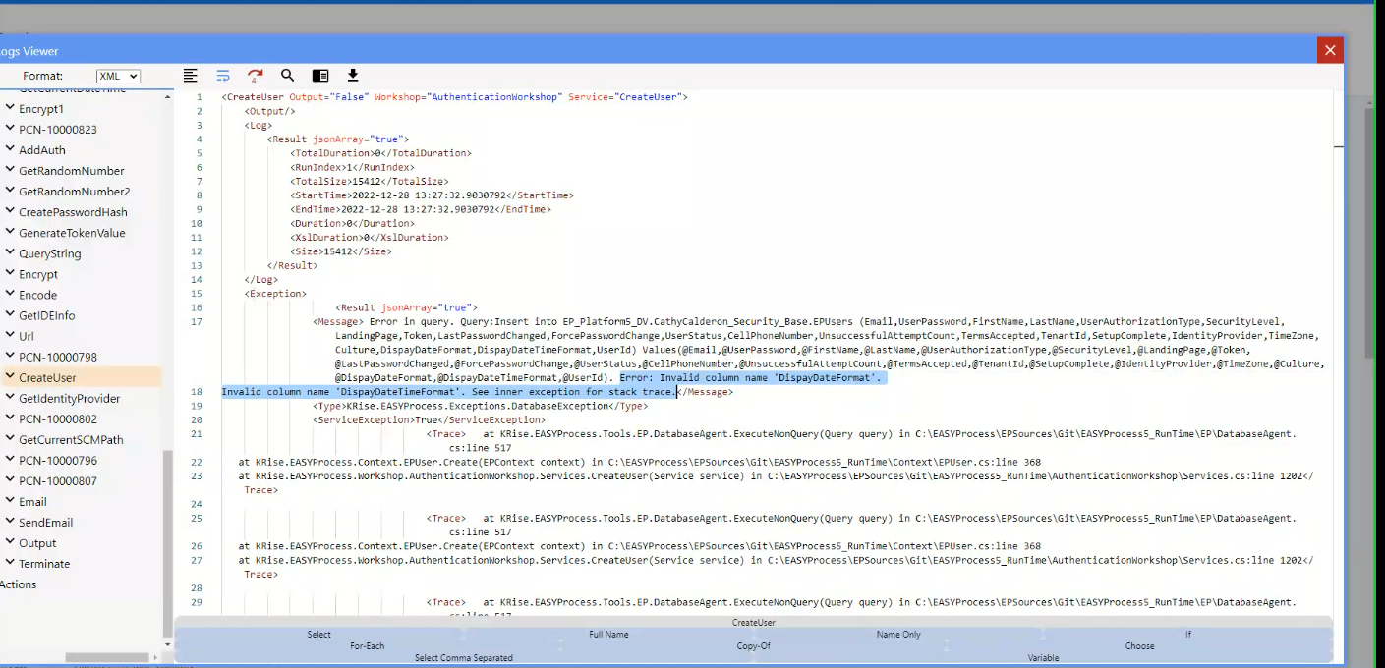Click the align text lines icon

[191, 76]
